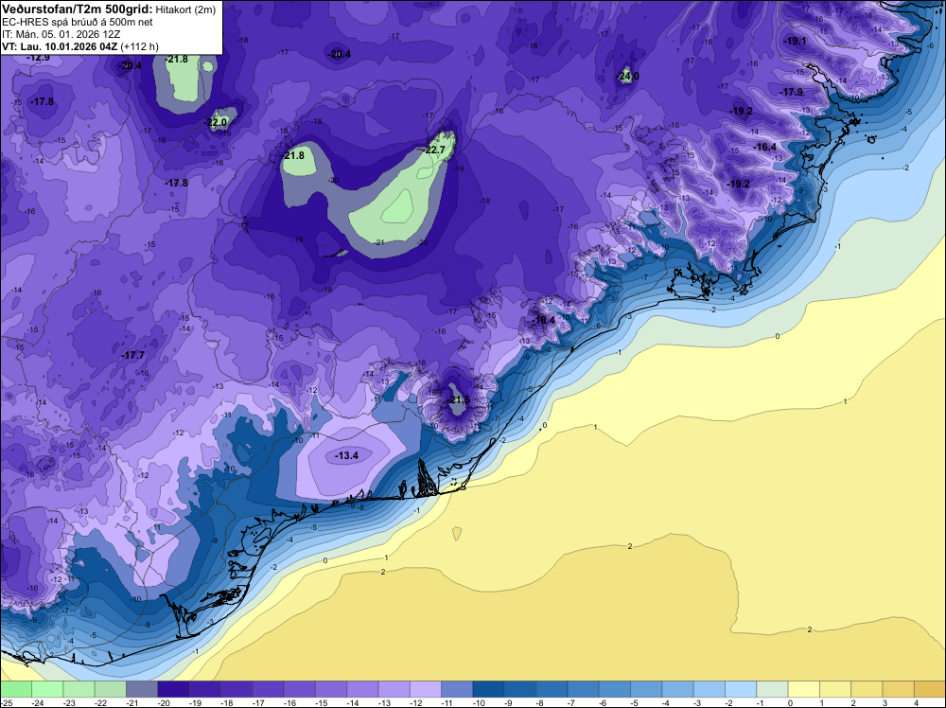Click the pale legend swatch labeled -1
The width and height of the screenshot is (946, 708).
pos(772,689)
